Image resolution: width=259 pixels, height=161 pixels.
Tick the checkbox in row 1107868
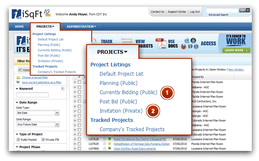tap(79, 148)
